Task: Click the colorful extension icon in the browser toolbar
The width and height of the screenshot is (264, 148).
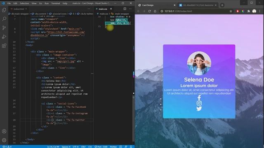Action: coord(243,11)
